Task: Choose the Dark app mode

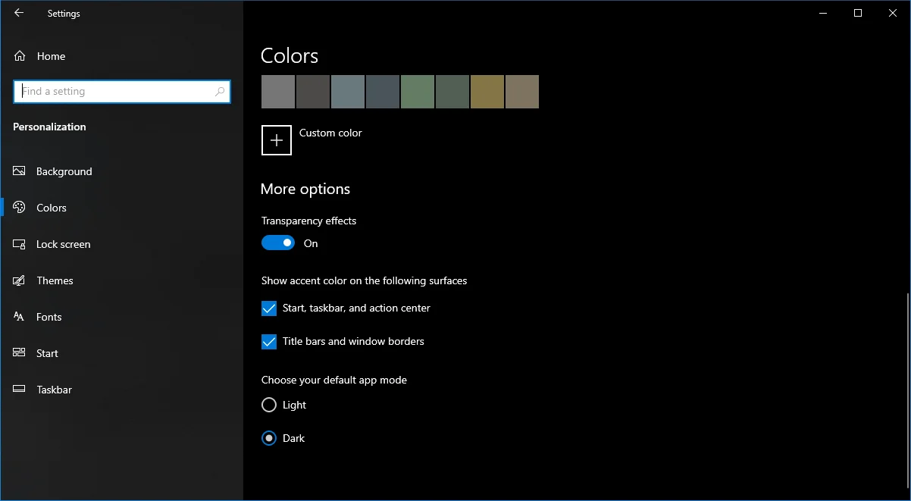Action: 269,439
